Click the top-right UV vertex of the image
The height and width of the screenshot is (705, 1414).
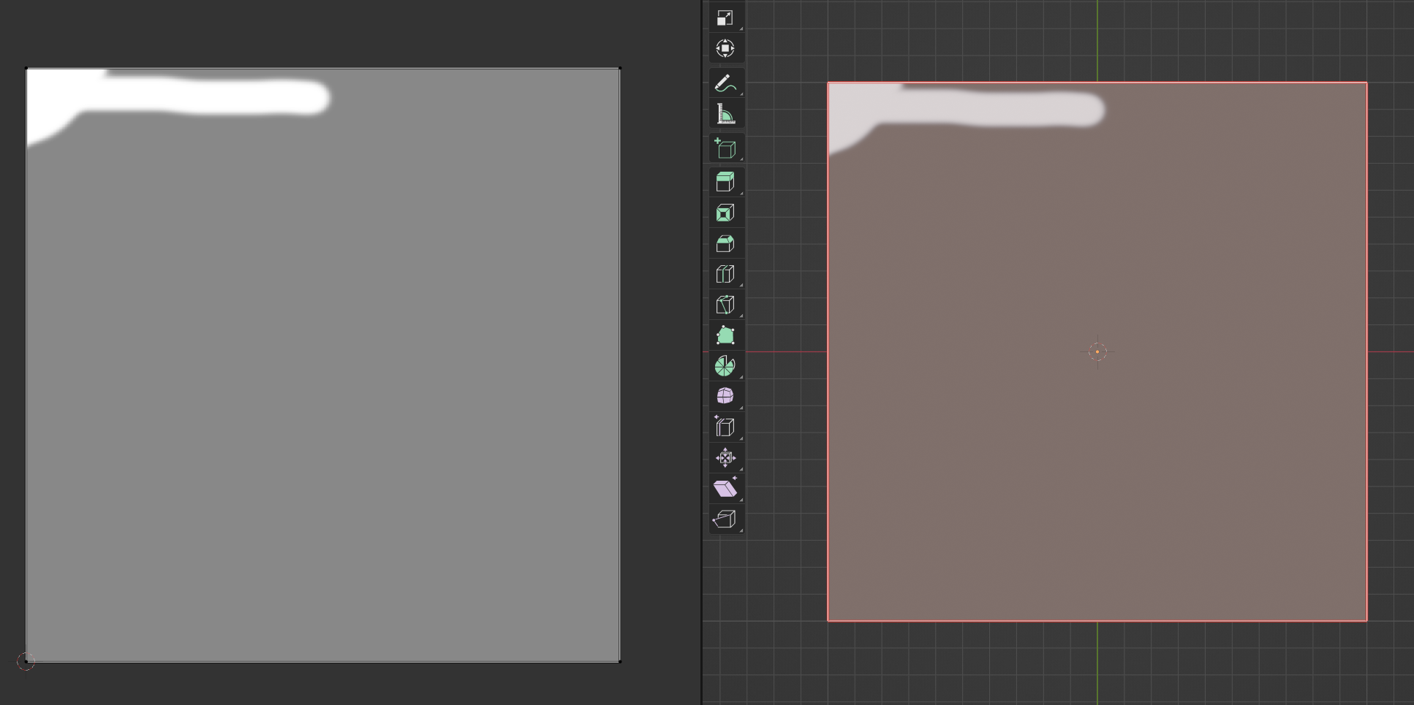click(x=620, y=69)
